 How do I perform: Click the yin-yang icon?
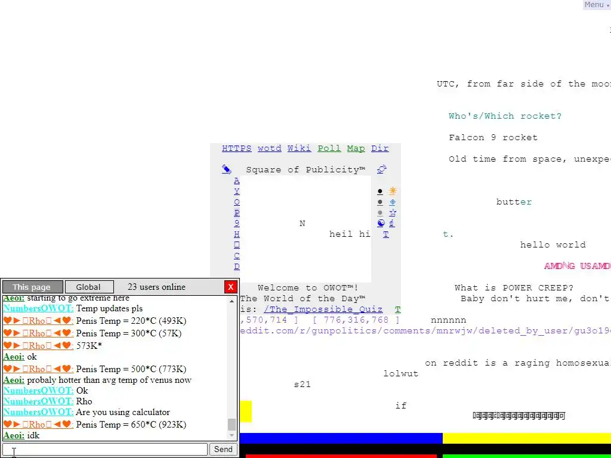(x=381, y=223)
